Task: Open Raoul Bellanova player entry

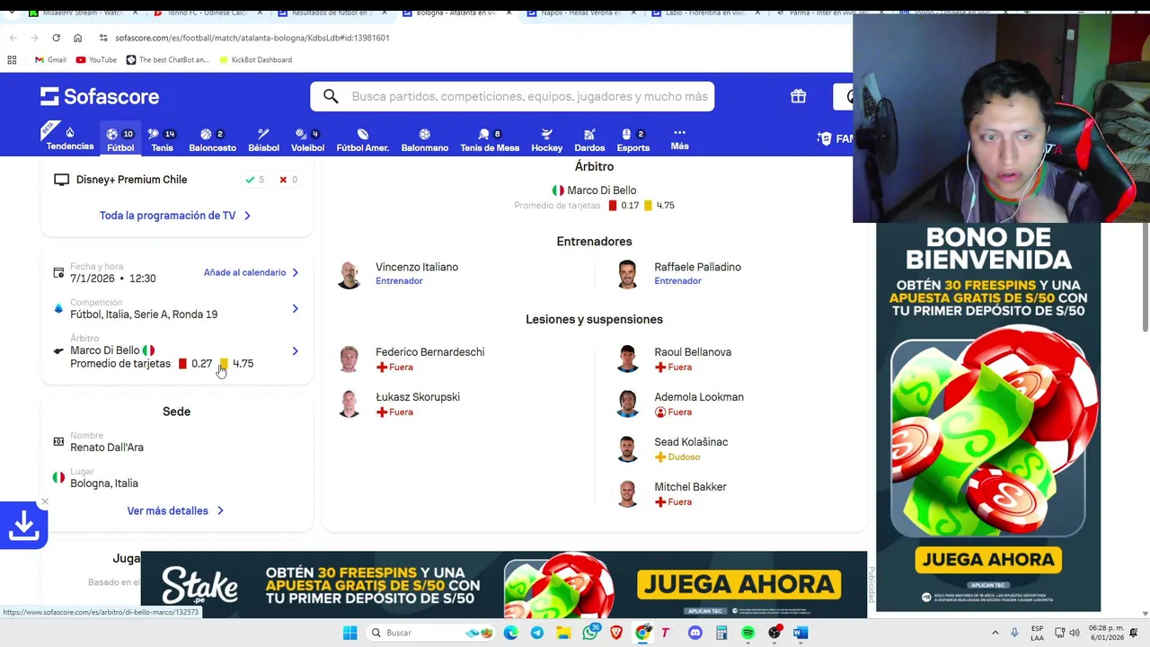Action: (x=693, y=359)
